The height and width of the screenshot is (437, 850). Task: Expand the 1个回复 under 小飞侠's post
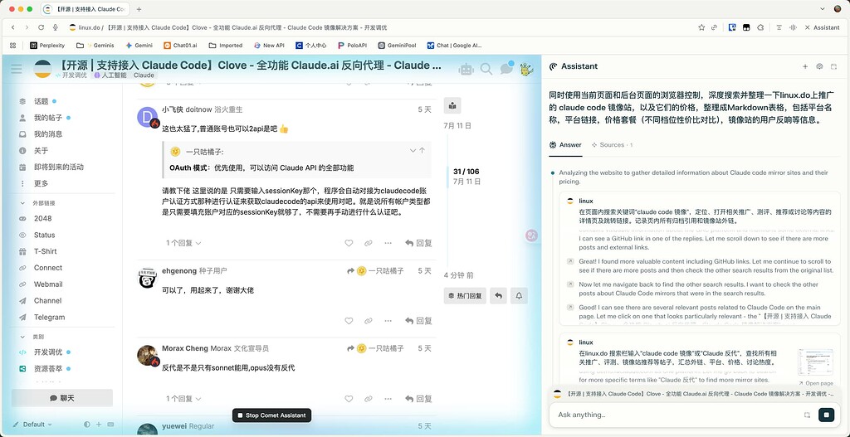pyautogui.click(x=183, y=243)
